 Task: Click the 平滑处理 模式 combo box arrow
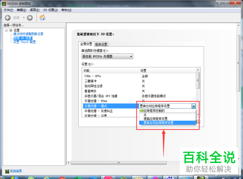[x=193, y=106]
